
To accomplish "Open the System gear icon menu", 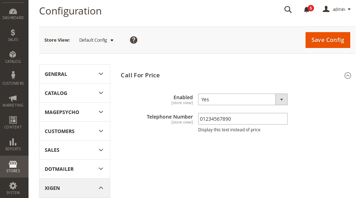I will [x=13, y=188].
